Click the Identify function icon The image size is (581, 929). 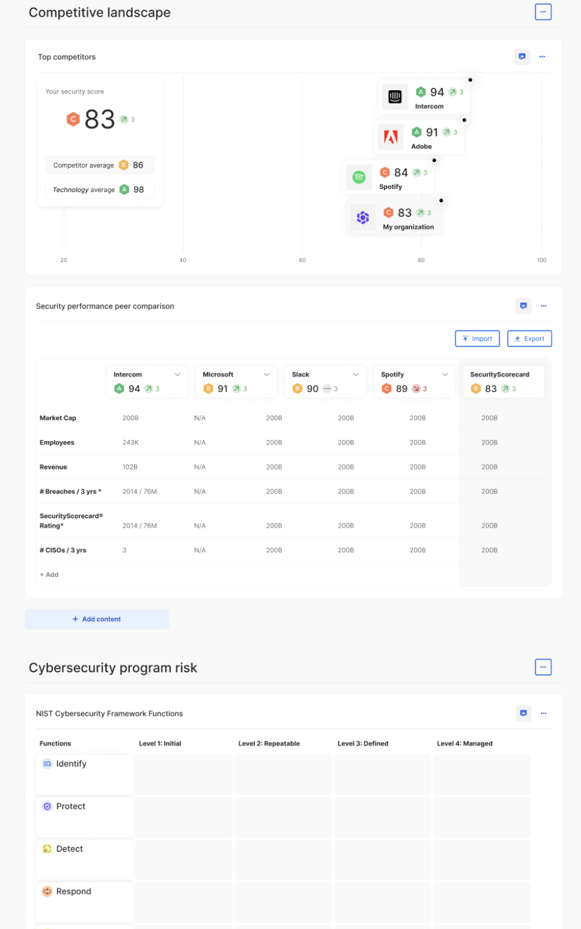coord(47,764)
